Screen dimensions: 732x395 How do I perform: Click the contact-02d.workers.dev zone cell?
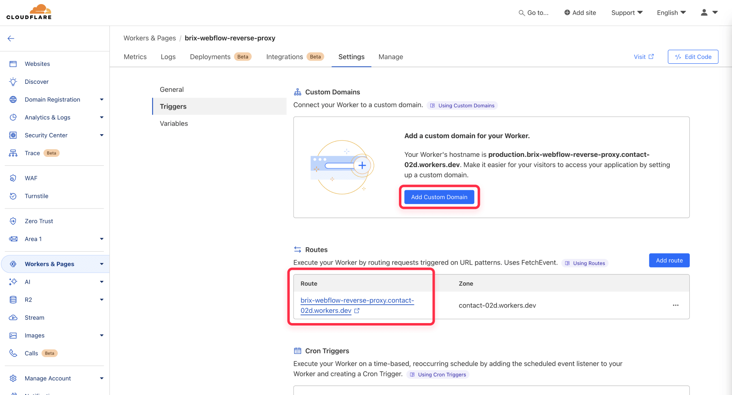pos(497,306)
